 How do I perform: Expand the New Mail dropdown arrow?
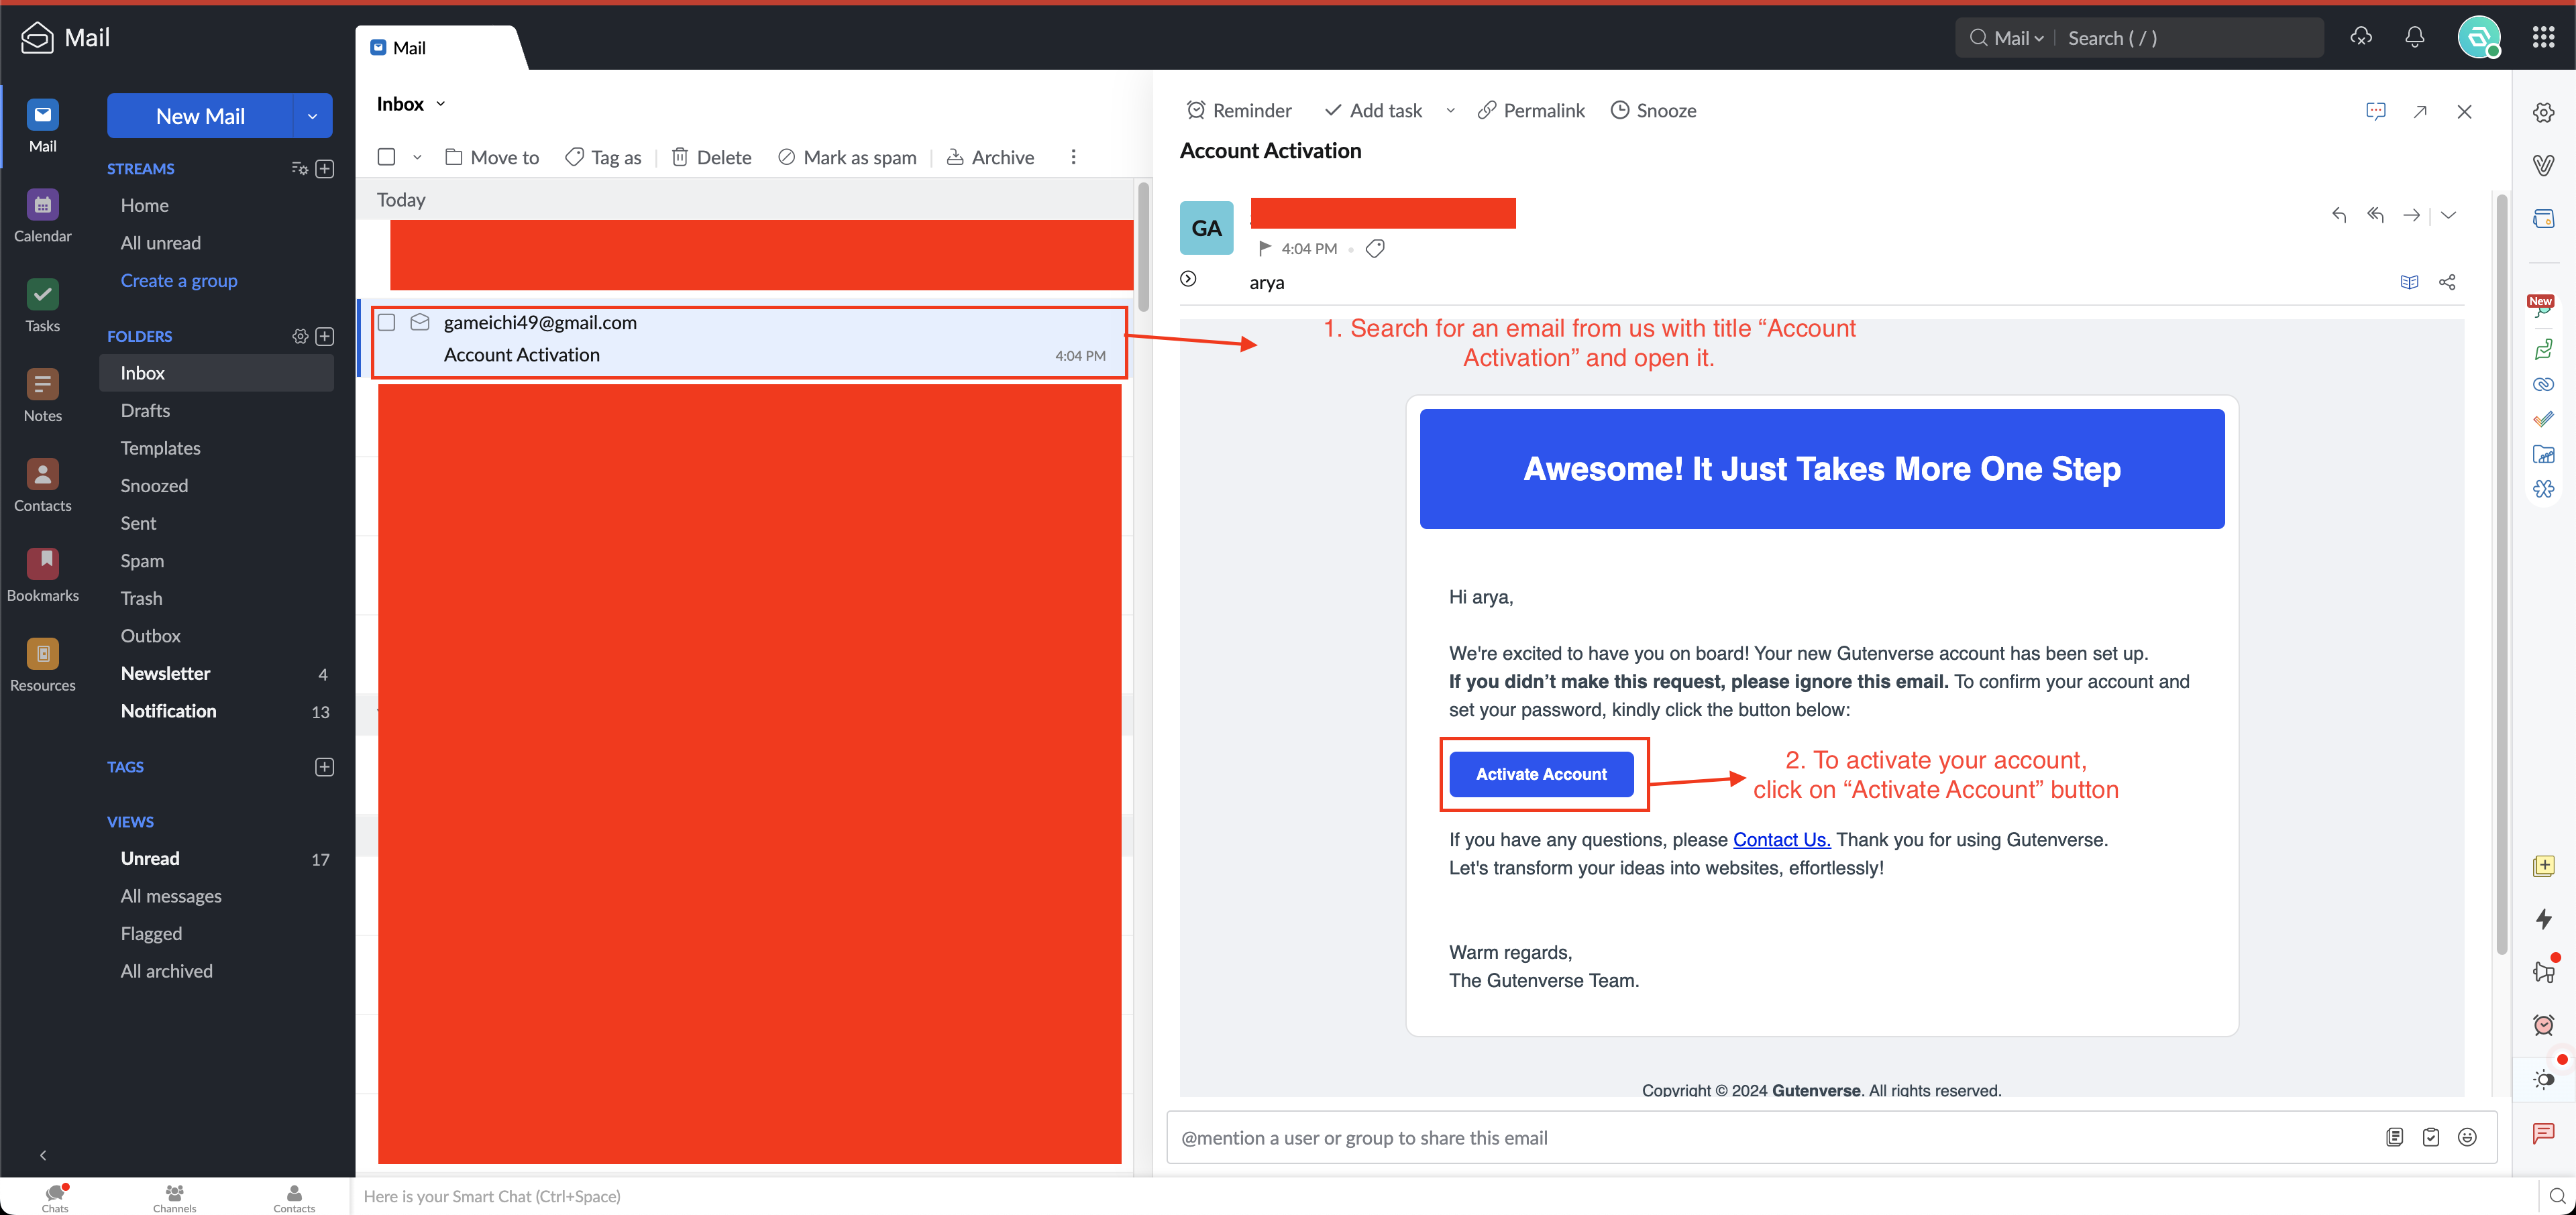pyautogui.click(x=312, y=116)
